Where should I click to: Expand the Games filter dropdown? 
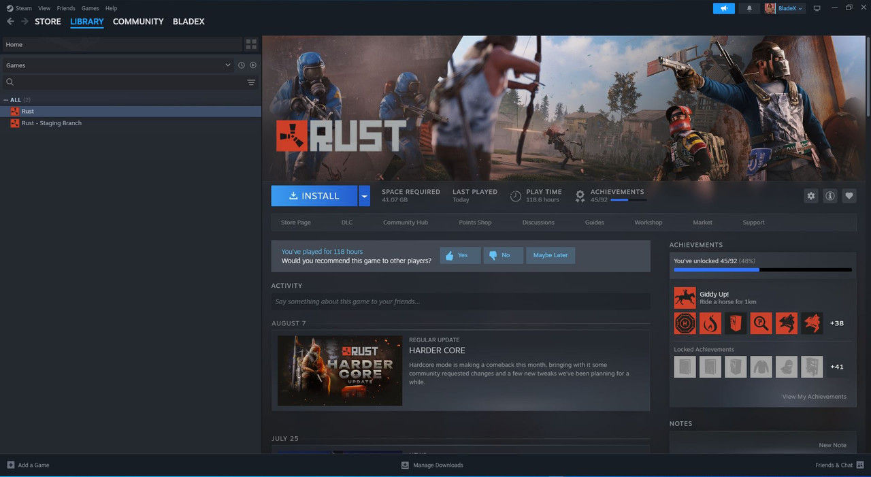click(228, 65)
